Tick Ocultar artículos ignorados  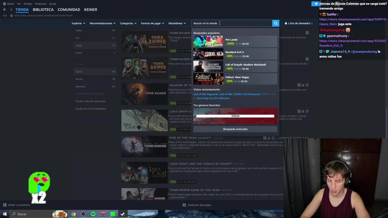point(90,101)
